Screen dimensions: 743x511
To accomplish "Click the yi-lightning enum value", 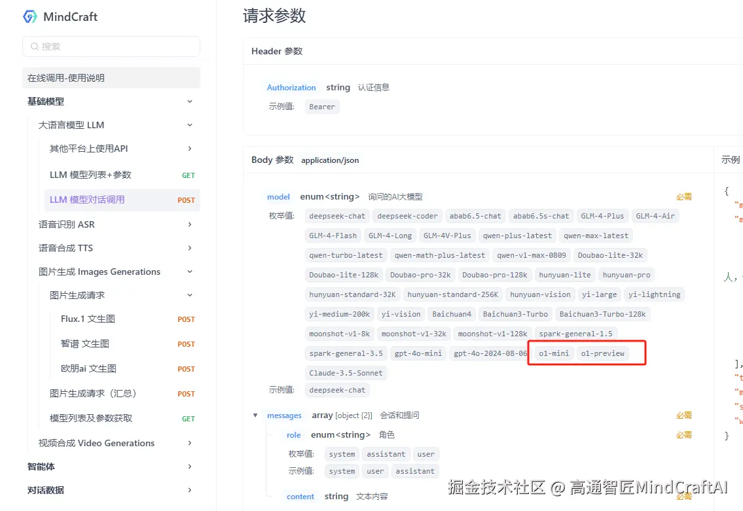I will pos(655,294).
